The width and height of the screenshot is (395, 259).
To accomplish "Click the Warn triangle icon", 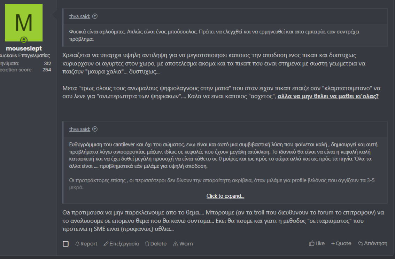I will coord(176,244).
